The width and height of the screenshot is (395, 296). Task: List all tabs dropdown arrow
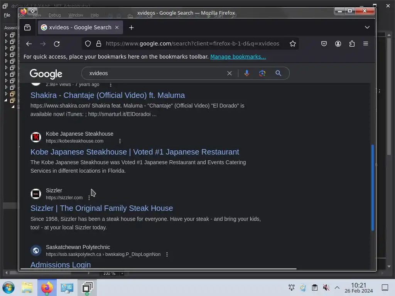[x=367, y=27]
